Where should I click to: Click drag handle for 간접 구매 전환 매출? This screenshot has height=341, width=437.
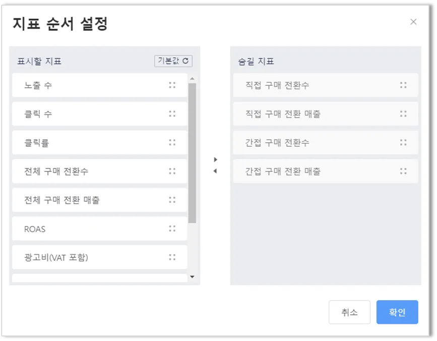(x=403, y=172)
